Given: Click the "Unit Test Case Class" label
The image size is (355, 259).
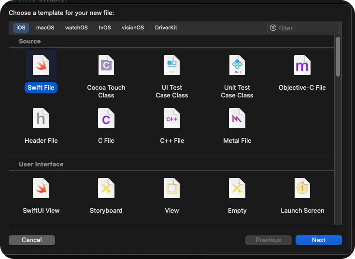Looking at the screenshot, I should [237, 91].
